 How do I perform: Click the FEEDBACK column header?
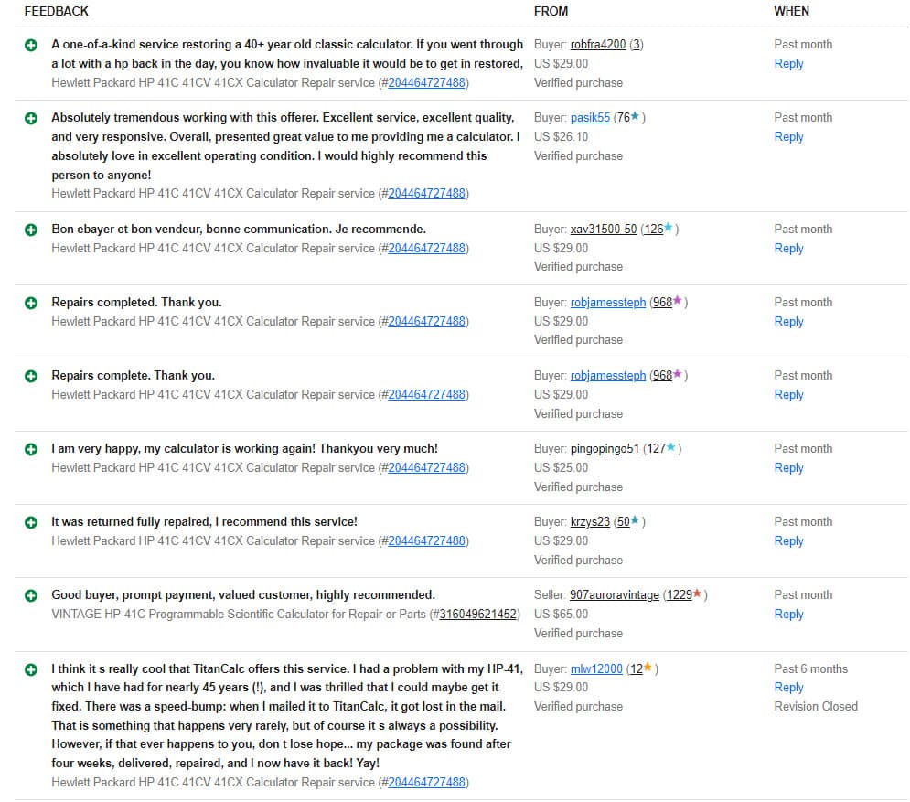(56, 12)
